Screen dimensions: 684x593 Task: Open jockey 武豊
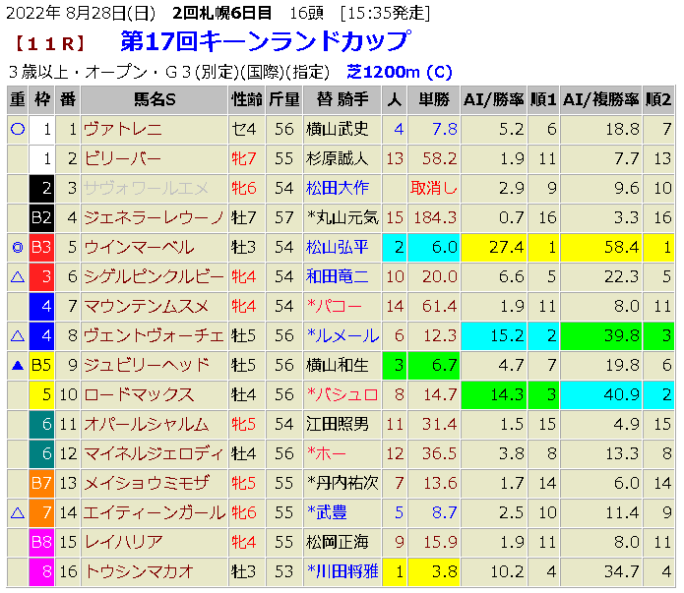pos(327,512)
